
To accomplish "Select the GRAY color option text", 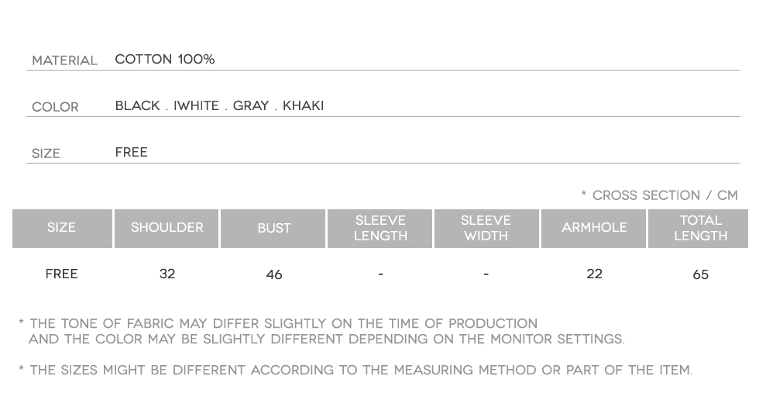I will [251, 106].
